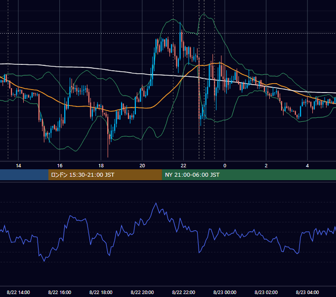Click the 0 hour label on price chart axis
Screen dimensions: 336x297
click(x=225, y=166)
